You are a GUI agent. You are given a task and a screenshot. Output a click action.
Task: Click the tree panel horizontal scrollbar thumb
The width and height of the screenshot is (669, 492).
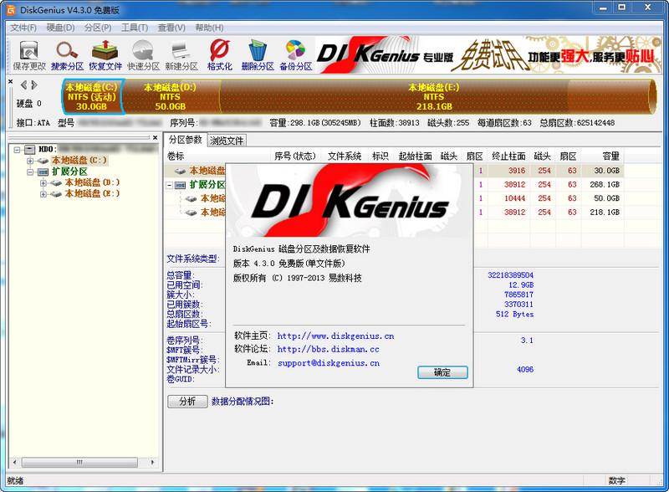tap(79, 462)
